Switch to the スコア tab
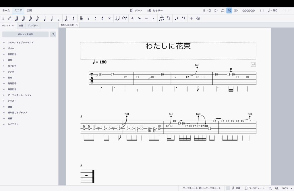The image size is (294, 191). (18, 11)
